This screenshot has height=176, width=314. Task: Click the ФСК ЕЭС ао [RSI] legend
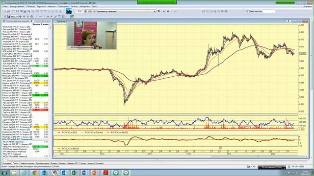coord(67,132)
